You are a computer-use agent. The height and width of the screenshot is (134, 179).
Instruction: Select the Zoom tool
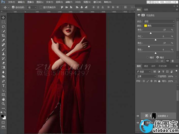click(x=3, y=104)
